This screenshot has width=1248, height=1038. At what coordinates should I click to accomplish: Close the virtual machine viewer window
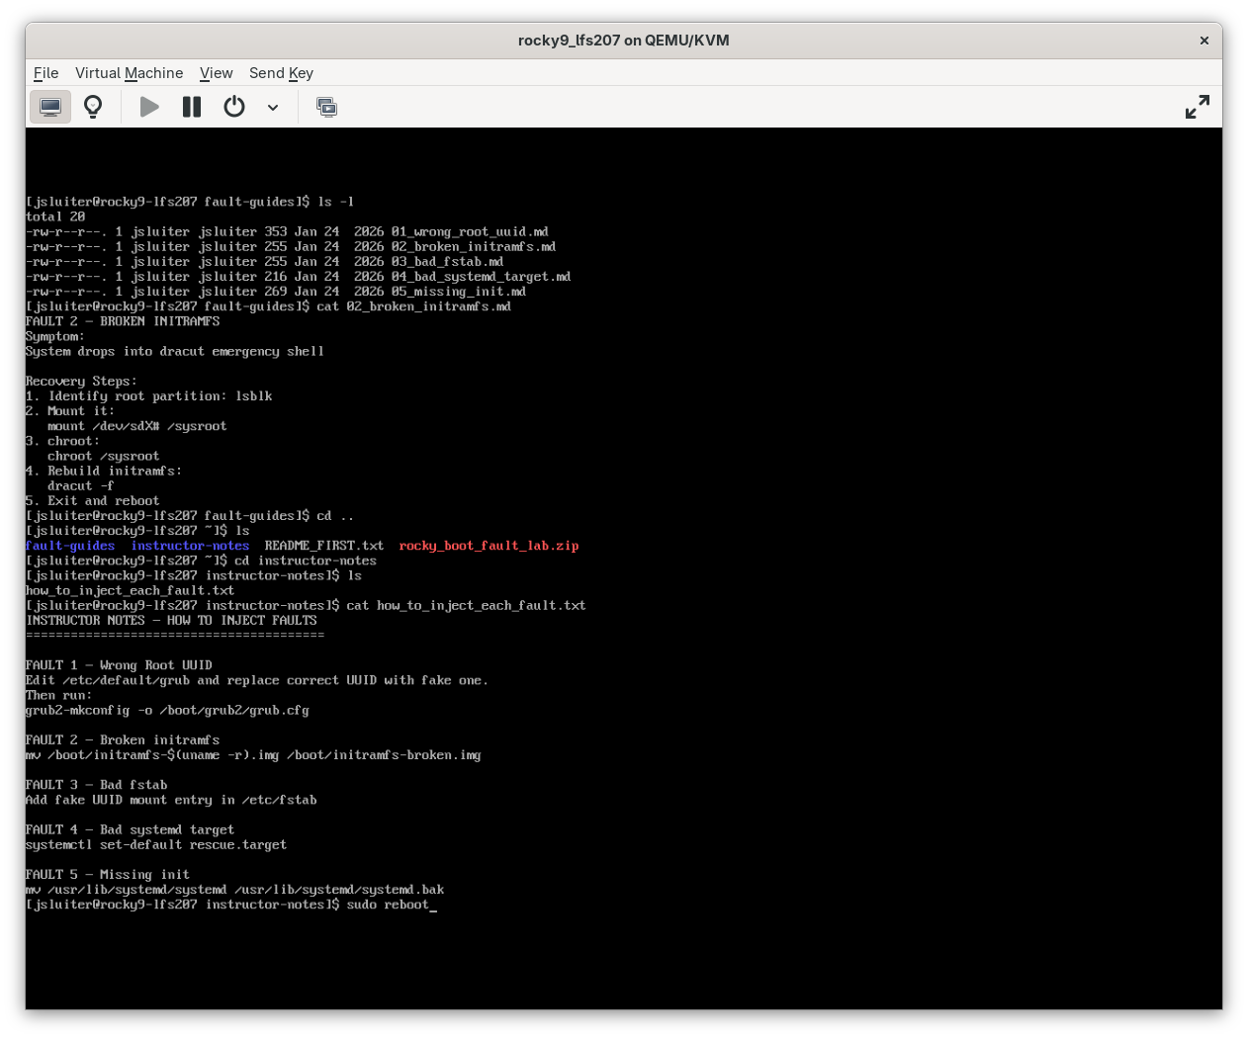(1203, 41)
